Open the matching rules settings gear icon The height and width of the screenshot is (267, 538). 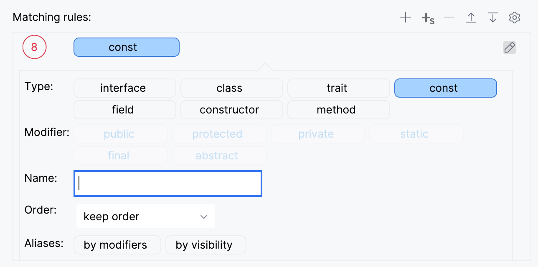click(x=515, y=18)
